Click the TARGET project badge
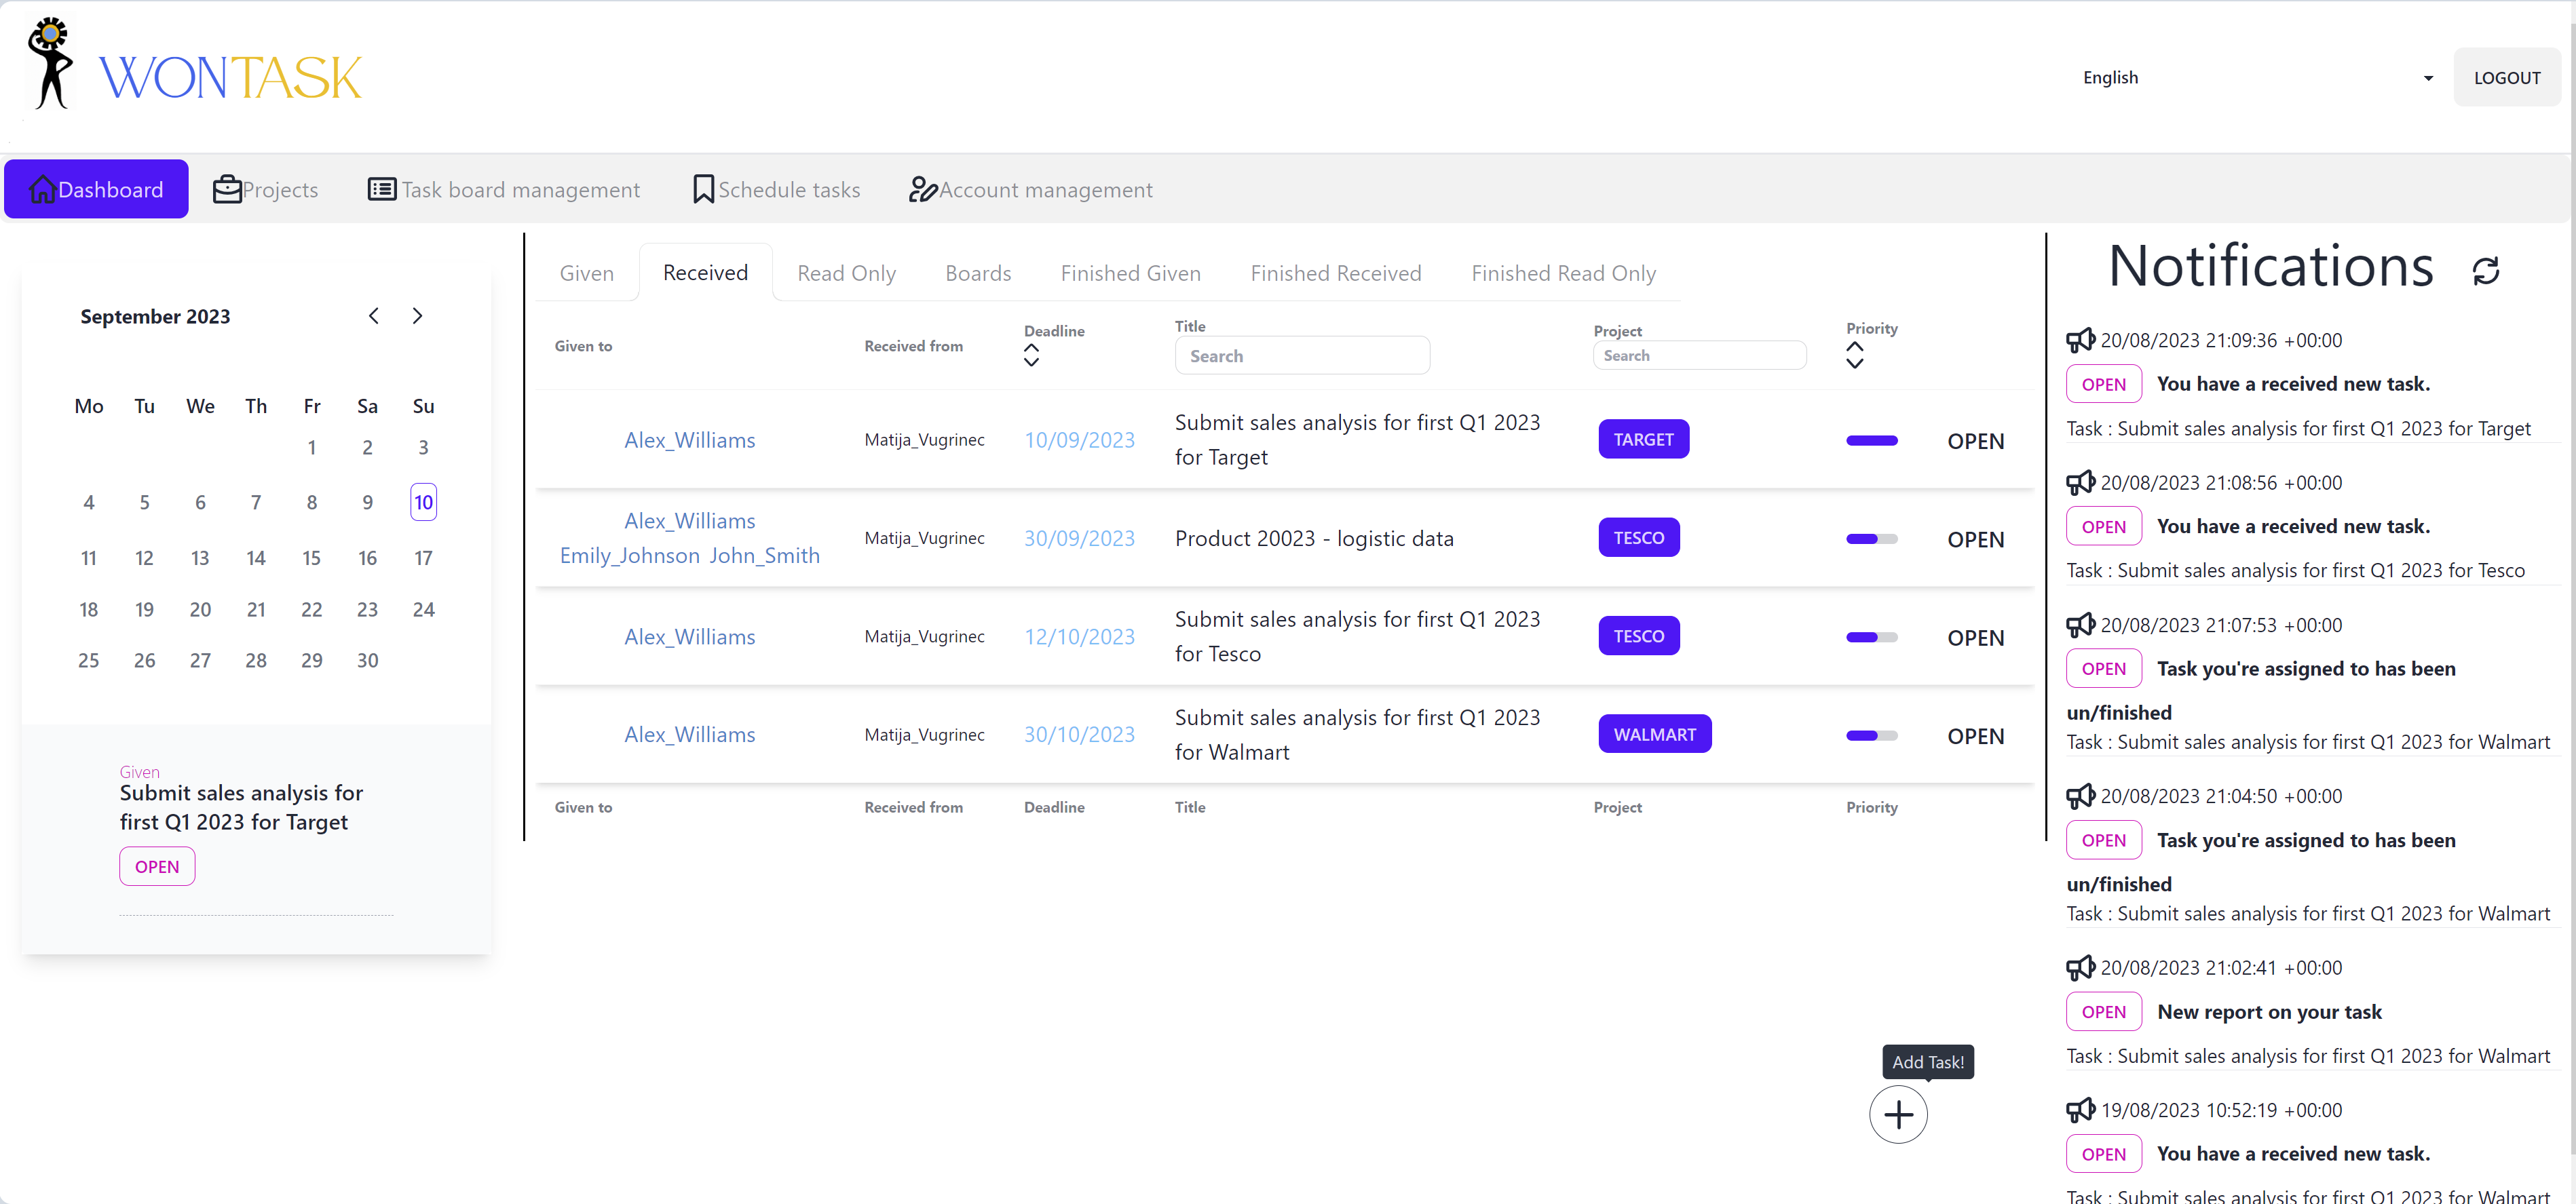The height and width of the screenshot is (1204, 2576). 1643,439
